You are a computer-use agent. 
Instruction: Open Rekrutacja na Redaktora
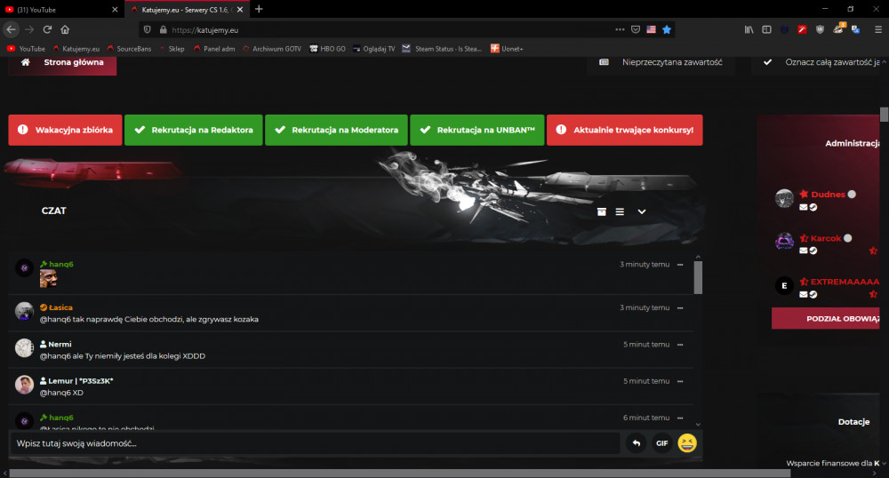click(193, 130)
